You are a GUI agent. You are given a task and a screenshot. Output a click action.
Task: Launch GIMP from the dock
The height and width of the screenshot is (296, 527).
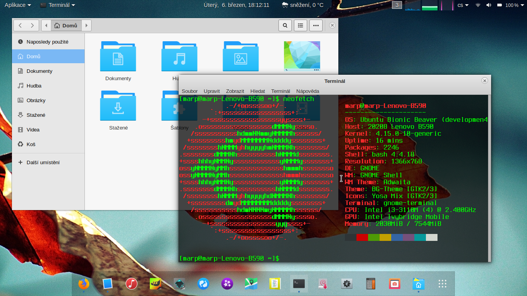155,284
